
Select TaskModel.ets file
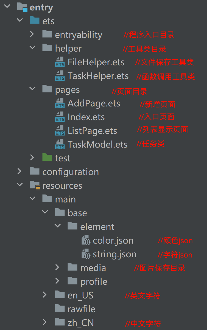(x=98, y=145)
